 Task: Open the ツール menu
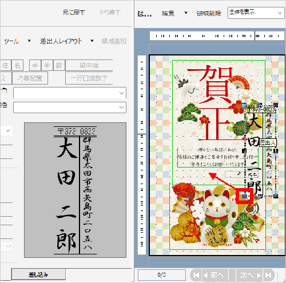11,41
